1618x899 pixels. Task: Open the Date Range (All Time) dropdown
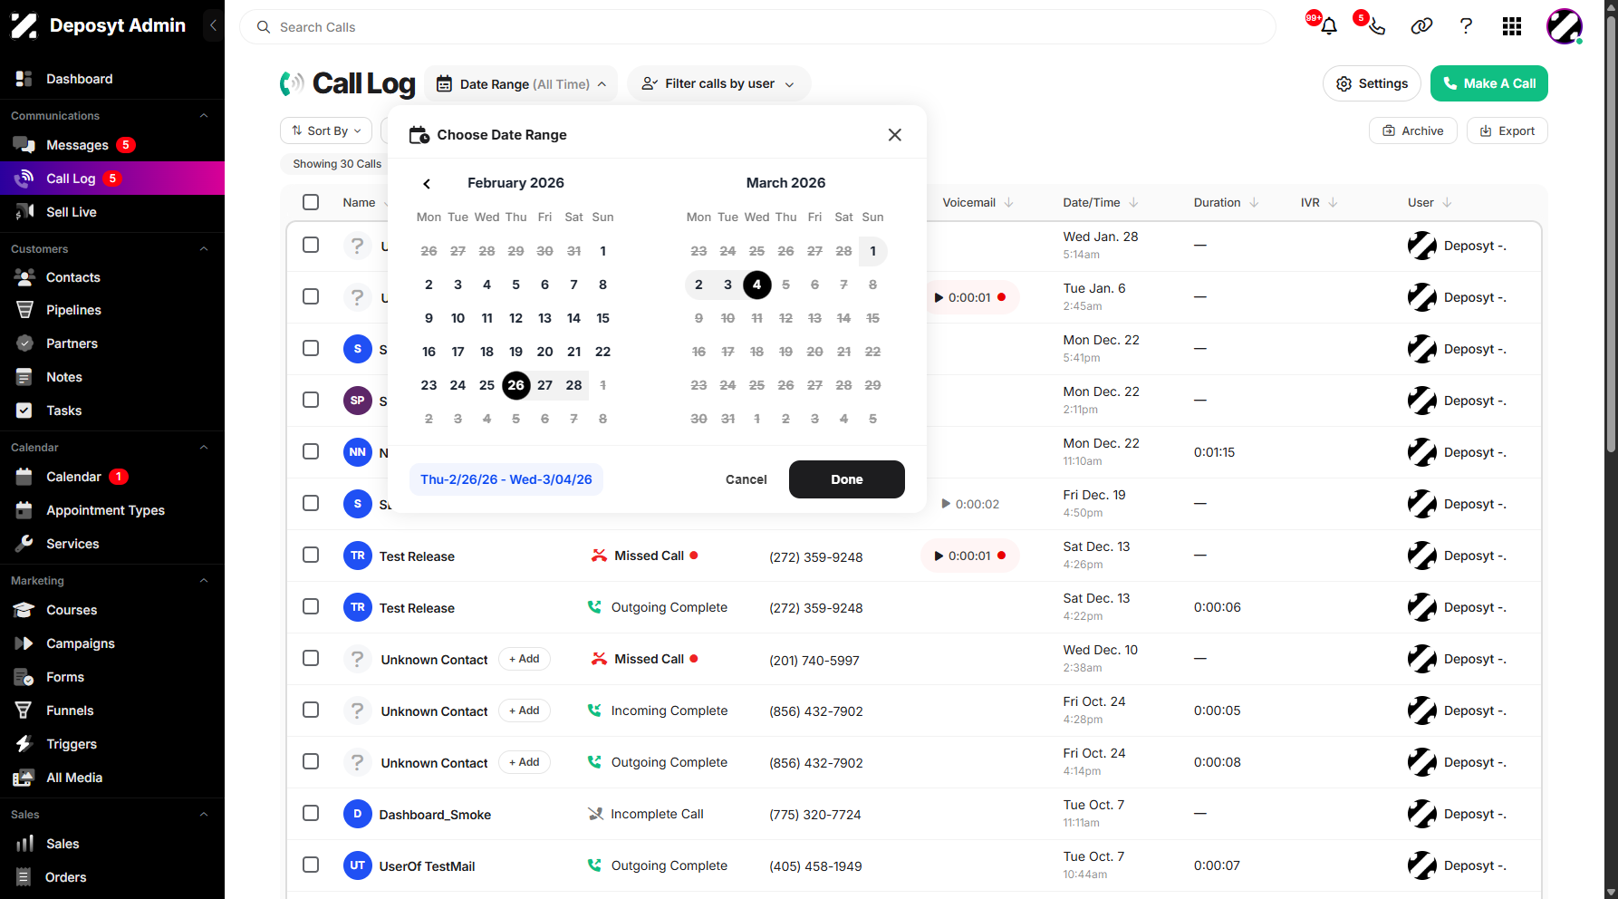click(521, 84)
